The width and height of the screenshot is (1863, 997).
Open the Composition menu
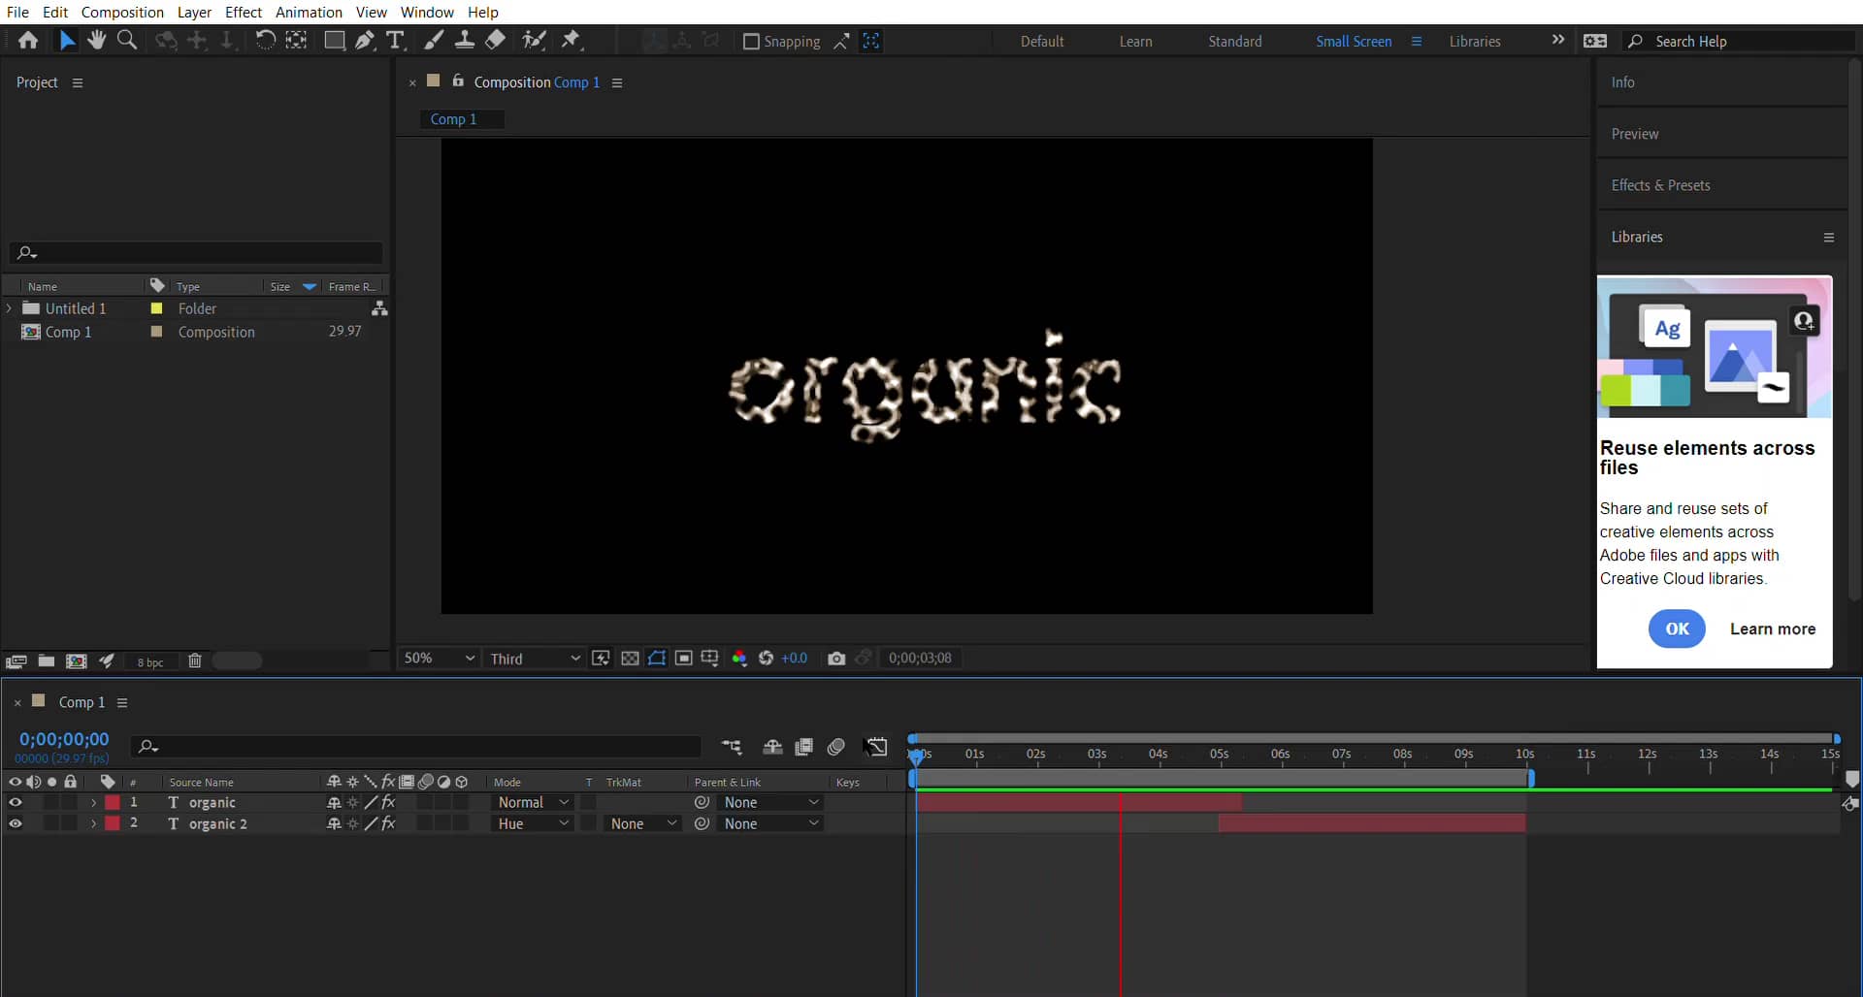(x=122, y=13)
